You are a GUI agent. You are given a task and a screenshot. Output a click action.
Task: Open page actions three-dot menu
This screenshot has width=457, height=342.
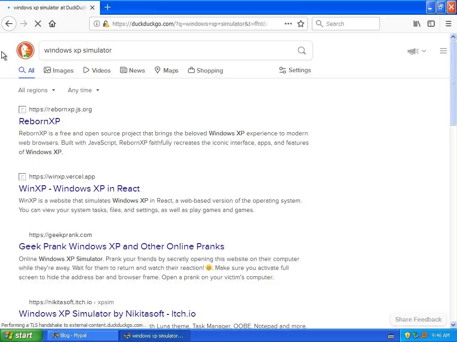pos(288,24)
